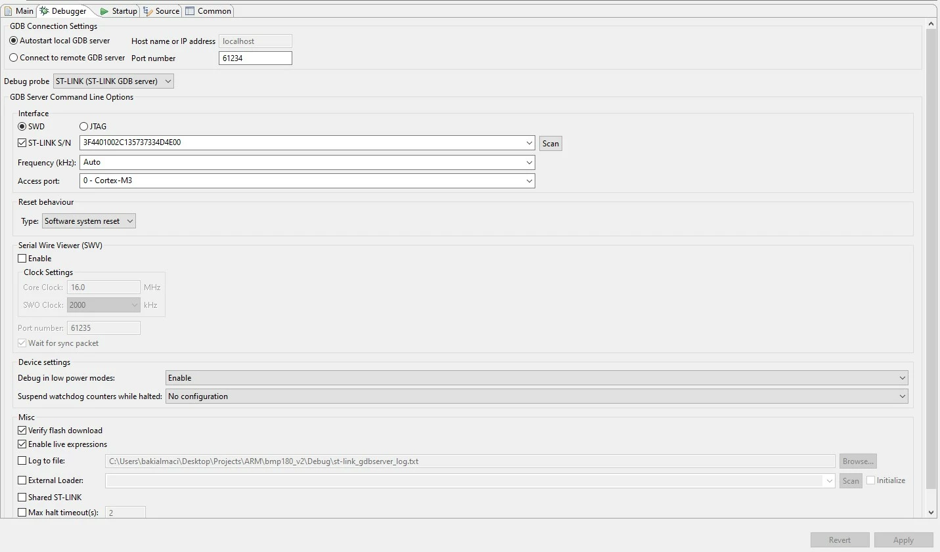Click Browse for log file
The width and height of the screenshot is (940, 552).
click(858, 461)
